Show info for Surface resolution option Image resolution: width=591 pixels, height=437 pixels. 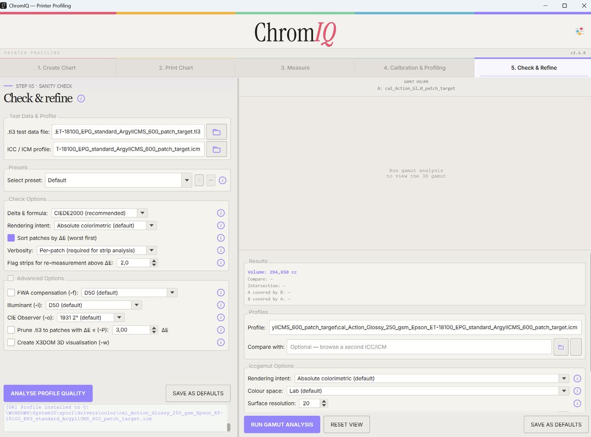click(x=578, y=403)
